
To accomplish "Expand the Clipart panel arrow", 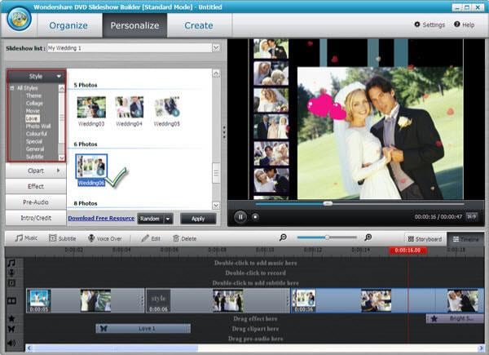I will pyautogui.click(x=59, y=171).
